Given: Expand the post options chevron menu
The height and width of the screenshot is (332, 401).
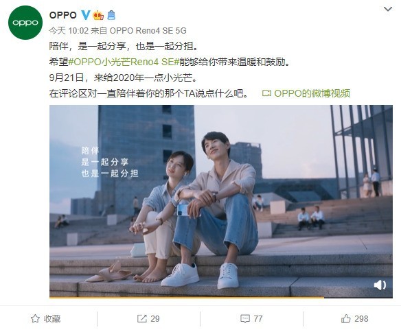Looking at the screenshot, I should 388,10.
